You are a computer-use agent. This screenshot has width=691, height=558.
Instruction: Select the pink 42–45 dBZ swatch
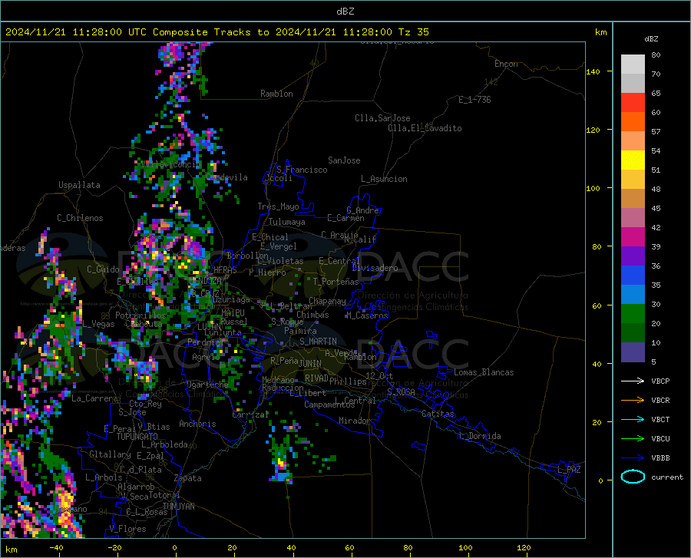[x=633, y=218]
